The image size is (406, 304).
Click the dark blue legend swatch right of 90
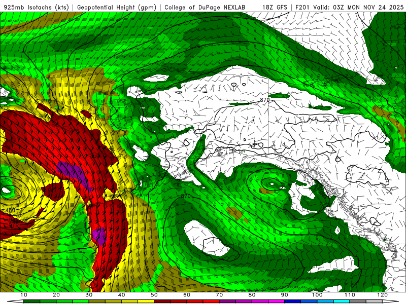(x=293, y=301)
